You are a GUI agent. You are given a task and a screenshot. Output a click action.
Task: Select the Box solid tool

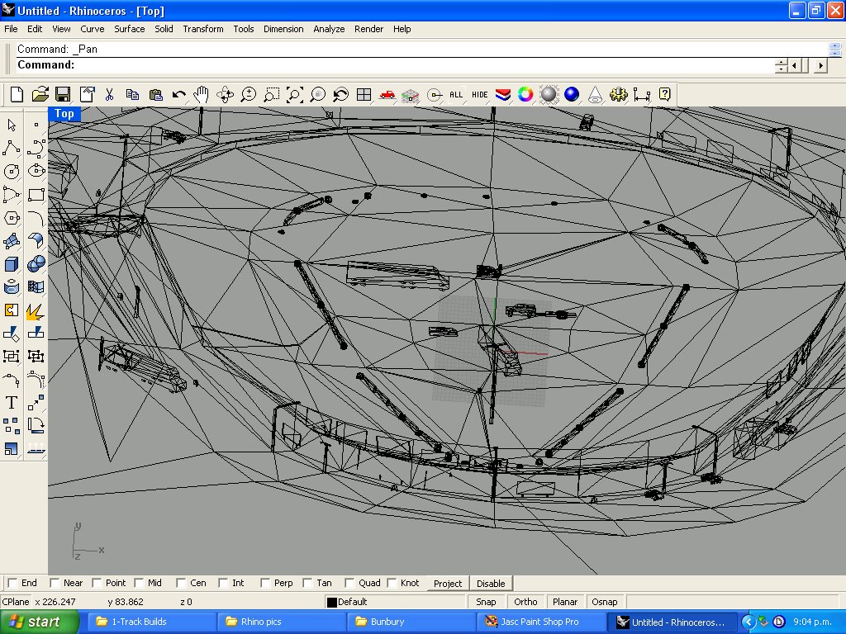[12, 264]
